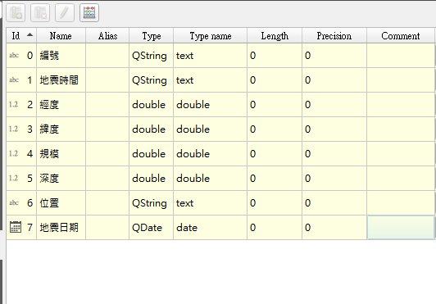Click the abc type icon for 編號
The height and width of the screenshot is (304, 436).
pos(14,56)
